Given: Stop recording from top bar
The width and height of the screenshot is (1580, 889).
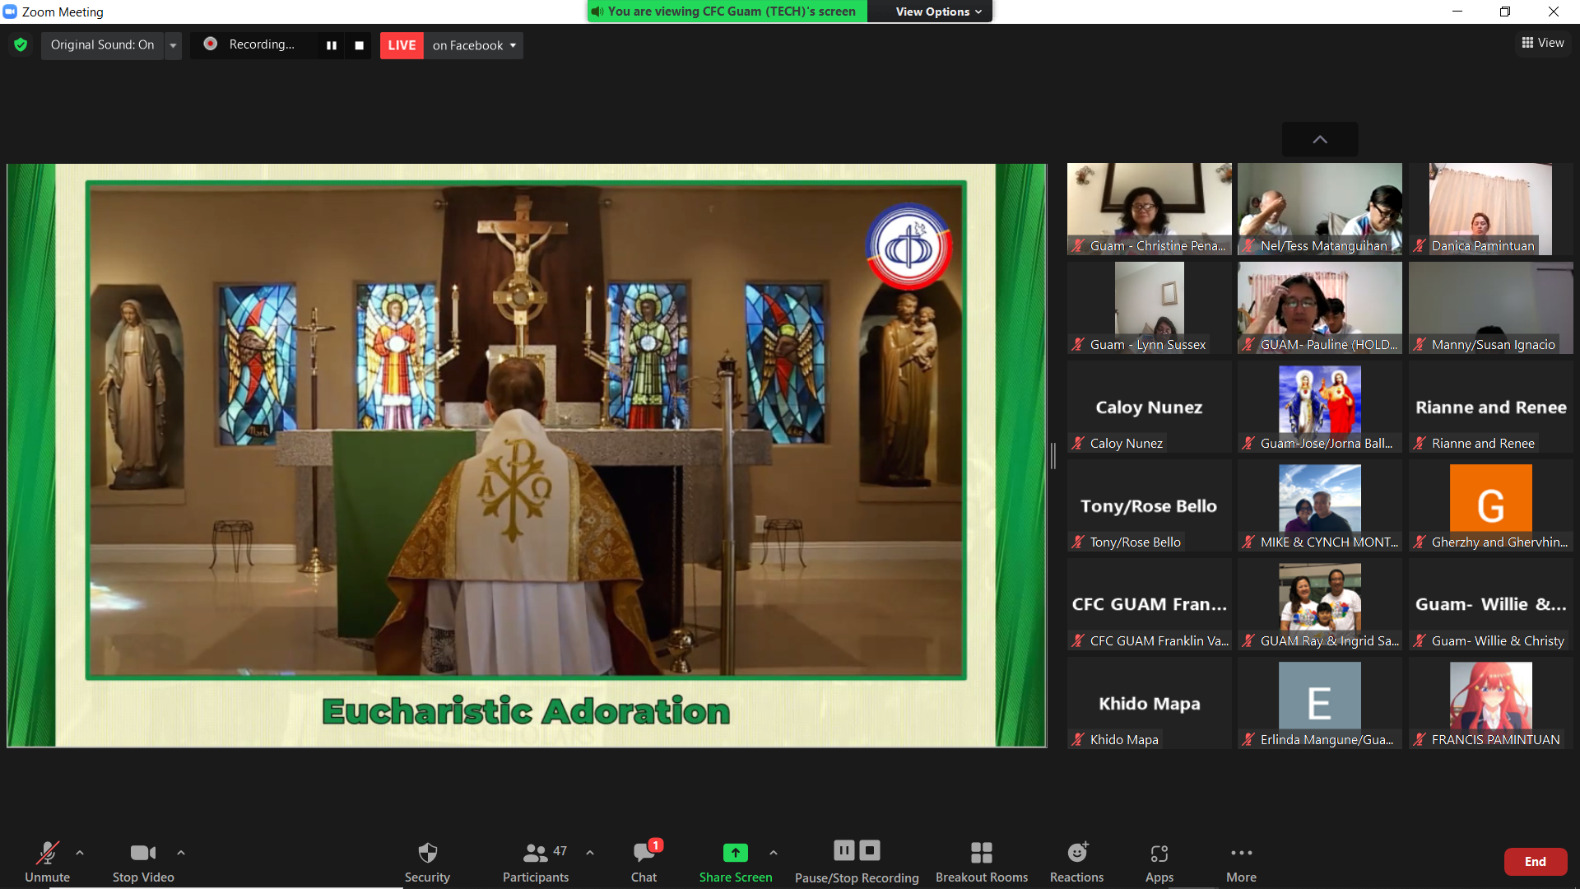Looking at the screenshot, I should click(x=359, y=45).
